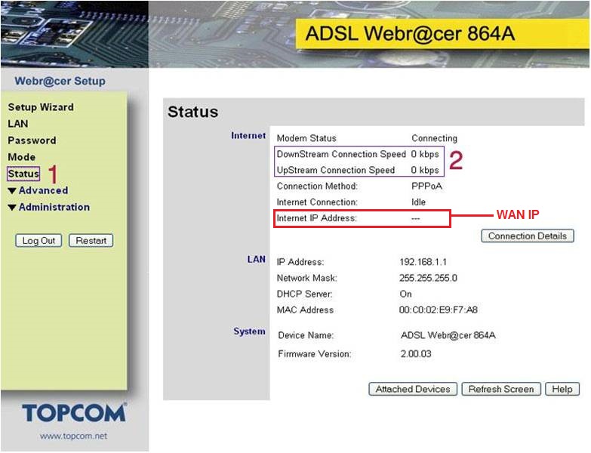The height and width of the screenshot is (453, 591).
Task: Click the Webr@cer Setup heading
Action: click(x=60, y=81)
